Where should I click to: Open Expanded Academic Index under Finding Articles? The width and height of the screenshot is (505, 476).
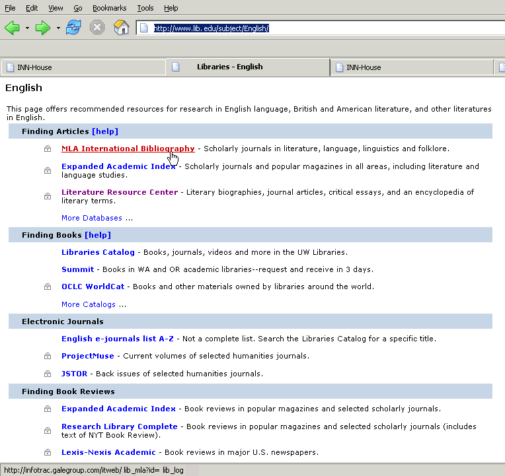tap(118, 166)
